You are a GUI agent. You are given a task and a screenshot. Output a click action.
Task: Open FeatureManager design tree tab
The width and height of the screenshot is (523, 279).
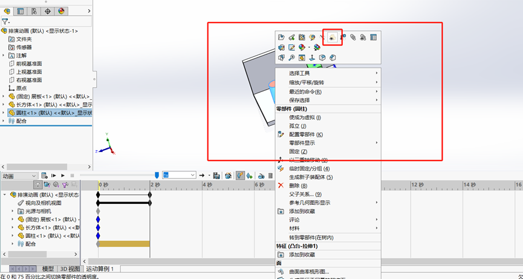(x=7, y=11)
